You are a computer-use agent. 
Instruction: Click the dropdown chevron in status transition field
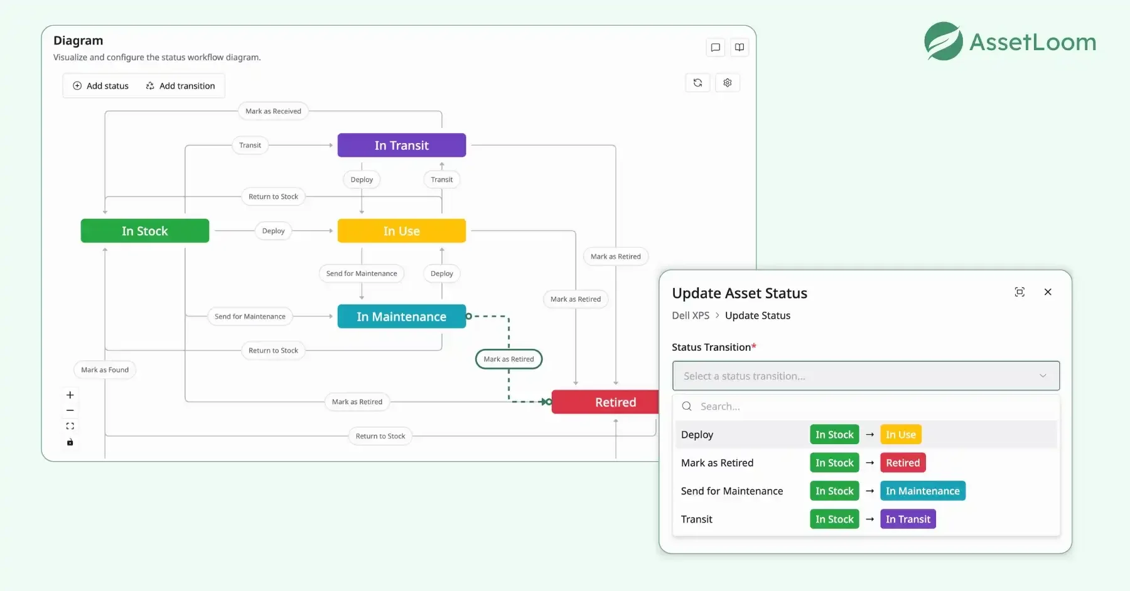click(x=1043, y=376)
